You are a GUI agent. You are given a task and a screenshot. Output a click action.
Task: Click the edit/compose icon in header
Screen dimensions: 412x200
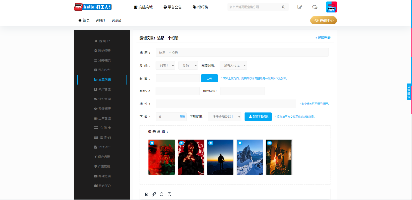pyautogui.click(x=300, y=7)
